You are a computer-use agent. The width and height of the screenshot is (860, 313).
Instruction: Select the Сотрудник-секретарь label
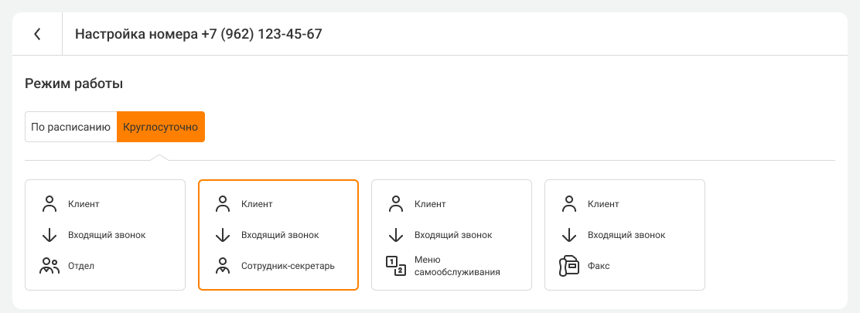coord(288,266)
